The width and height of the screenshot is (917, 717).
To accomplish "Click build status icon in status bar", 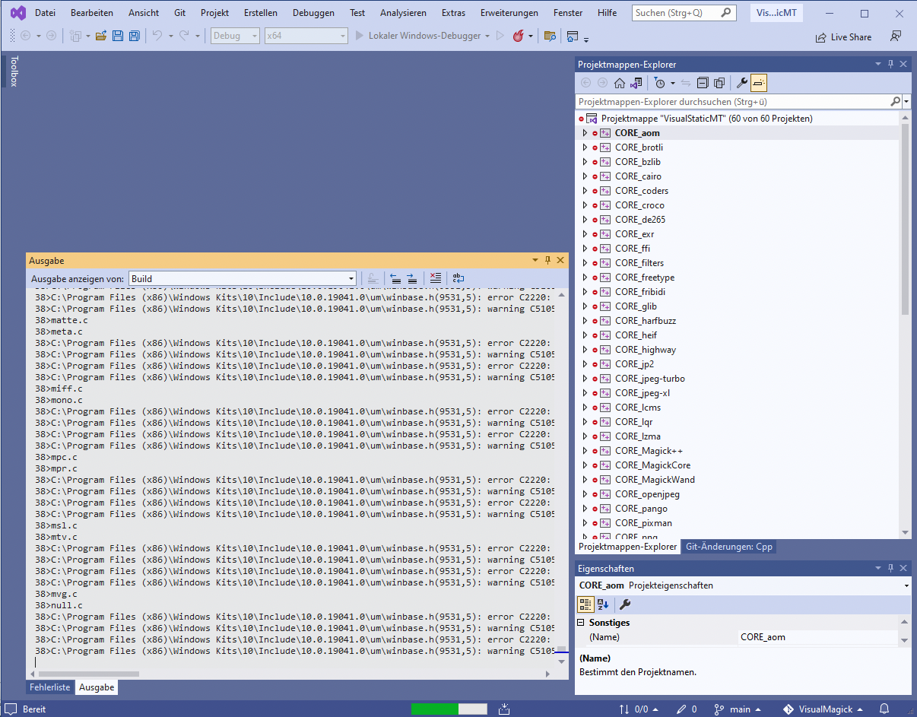I will [505, 709].
